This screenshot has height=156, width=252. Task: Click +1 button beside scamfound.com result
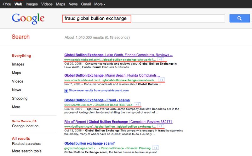point(137,104)
